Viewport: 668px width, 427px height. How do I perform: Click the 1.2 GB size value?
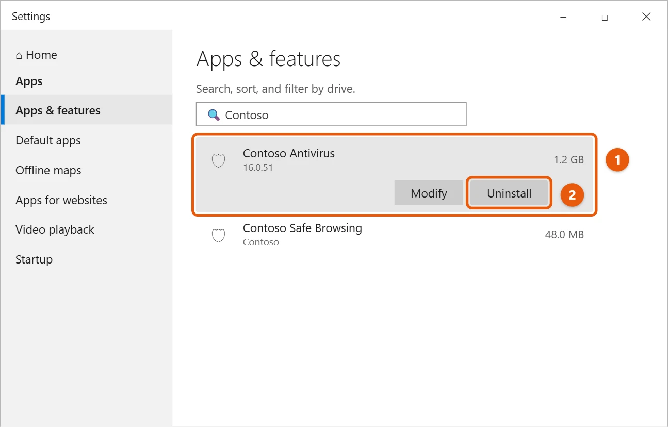point(569,160)
